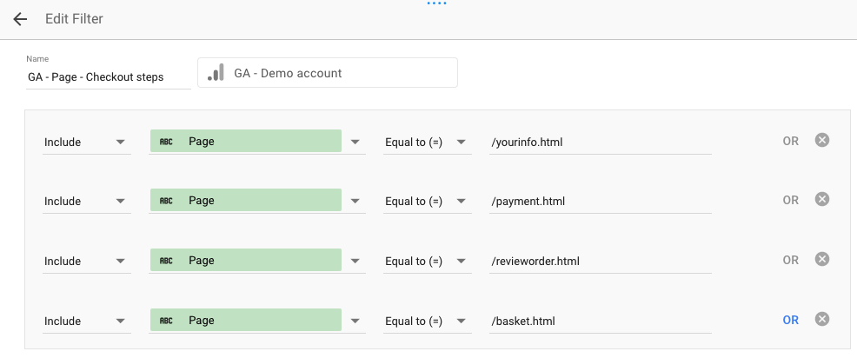857x358 pixels.
Task: Select the GA - Demo account data source box
Action: [328, 73]
